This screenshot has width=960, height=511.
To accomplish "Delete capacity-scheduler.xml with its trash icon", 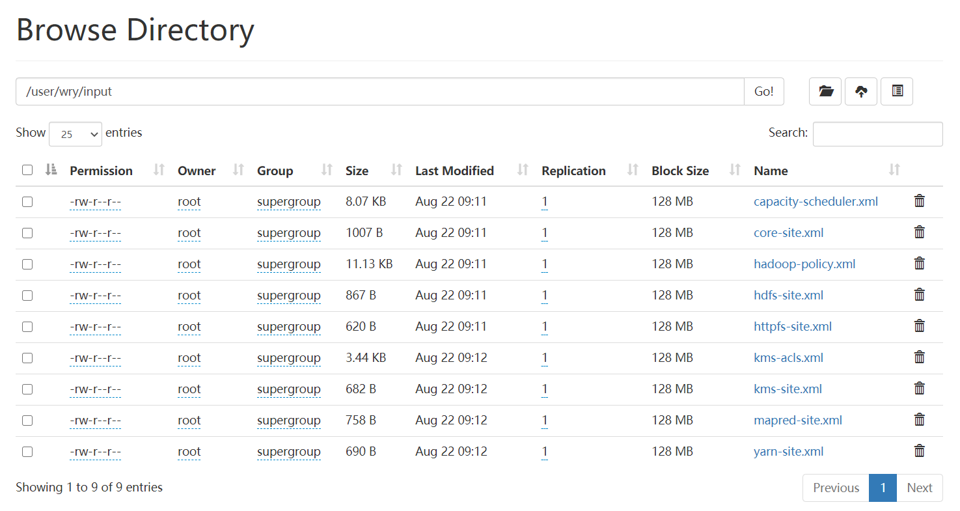I will [919, 201].
